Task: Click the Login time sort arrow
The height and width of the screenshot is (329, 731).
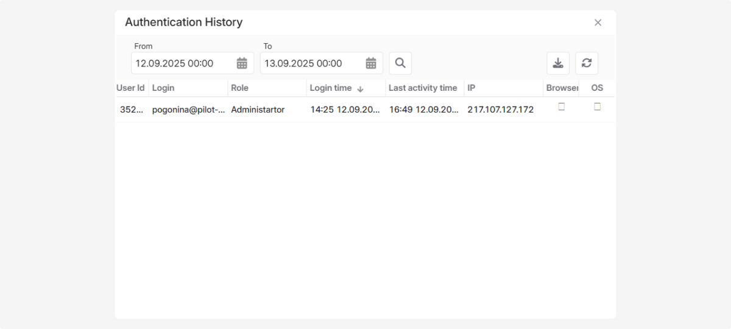Action: coord(360,89)
